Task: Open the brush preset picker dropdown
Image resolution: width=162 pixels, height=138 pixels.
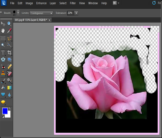Action: point(18,13)
